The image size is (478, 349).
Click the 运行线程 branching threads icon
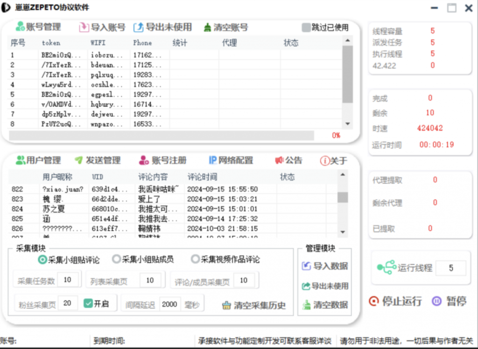[x=387, y=267]
